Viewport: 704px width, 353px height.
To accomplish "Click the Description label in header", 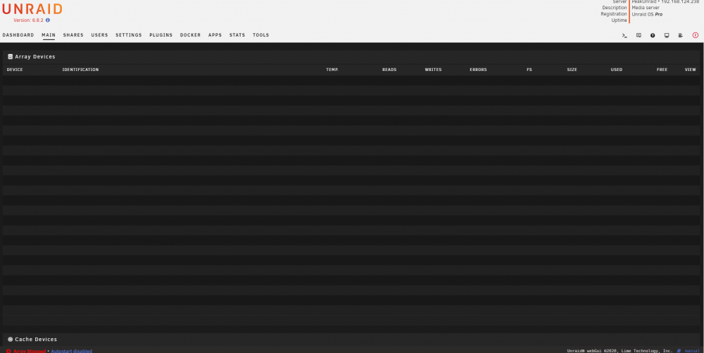I will [615, 8].
